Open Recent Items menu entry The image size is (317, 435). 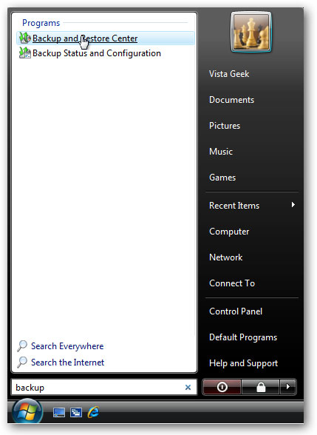pyautogui.click(x=234, y=206)
